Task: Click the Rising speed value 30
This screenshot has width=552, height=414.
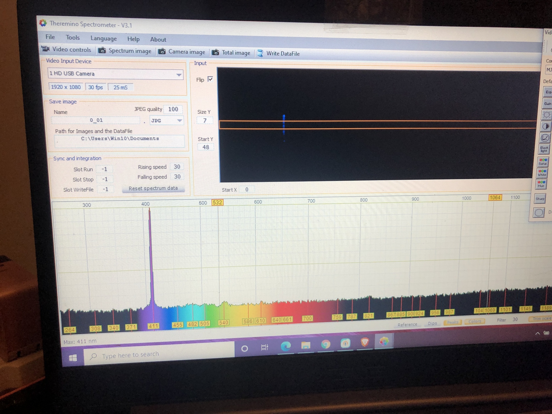Action: 177,166
